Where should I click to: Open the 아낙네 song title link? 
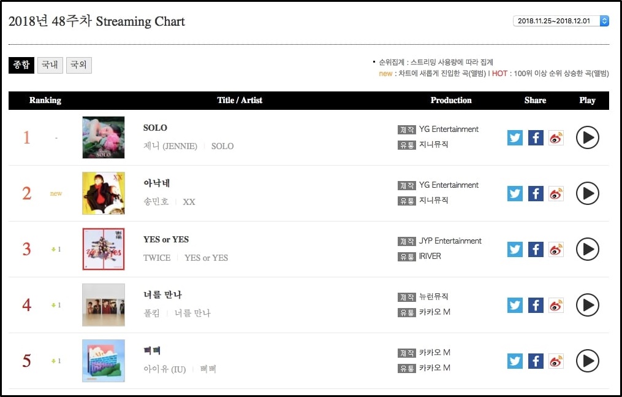click(156, 183)
